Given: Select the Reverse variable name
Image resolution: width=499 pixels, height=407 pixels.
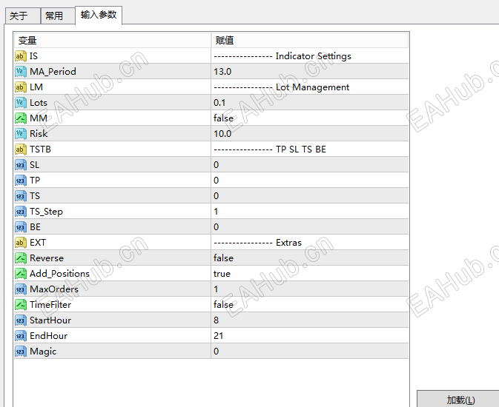Looking at the screenshot, I should point(47,258).
